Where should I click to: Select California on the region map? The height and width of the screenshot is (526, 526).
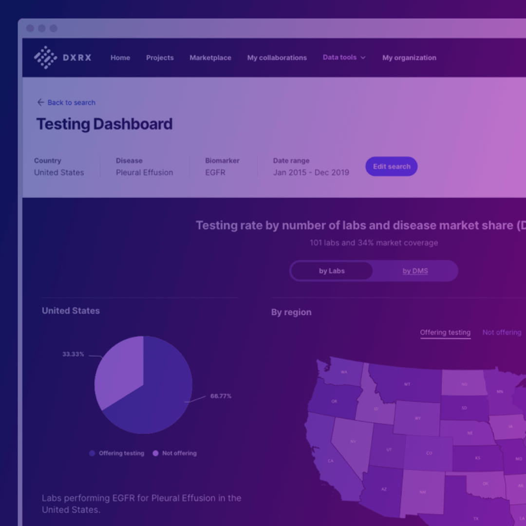pos(330,460)
